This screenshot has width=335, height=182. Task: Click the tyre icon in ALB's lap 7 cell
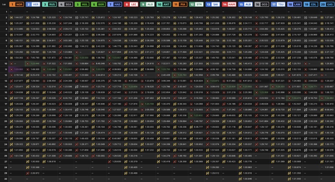240,46
